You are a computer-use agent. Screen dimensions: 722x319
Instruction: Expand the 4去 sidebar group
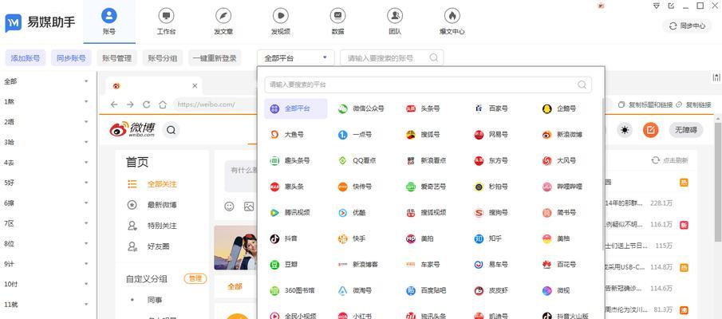[86, 163]
